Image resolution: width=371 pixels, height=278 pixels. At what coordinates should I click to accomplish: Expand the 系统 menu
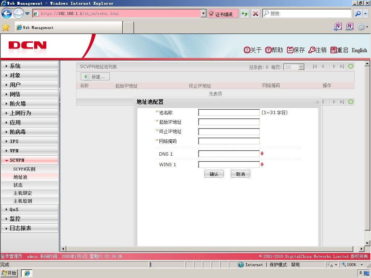30,66
